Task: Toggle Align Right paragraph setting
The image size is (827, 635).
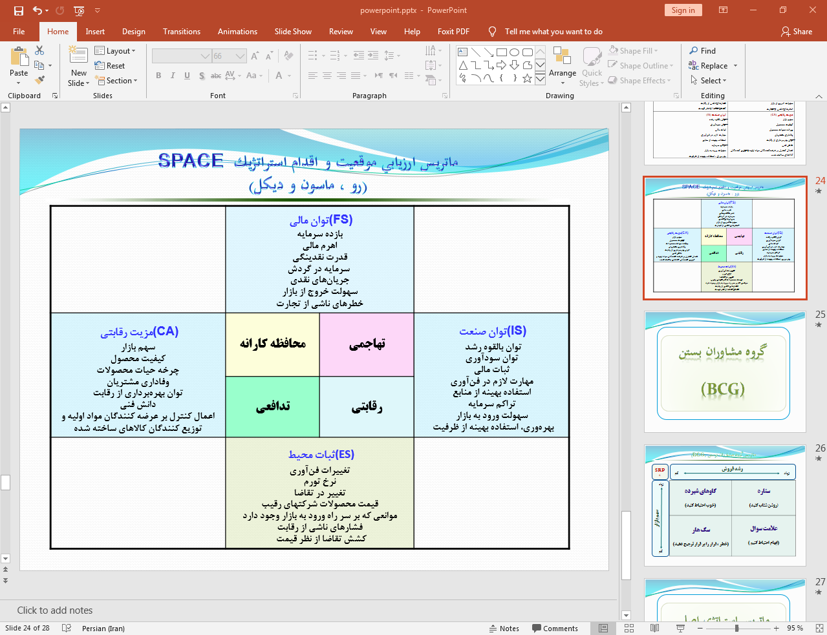Action: click(341, 76)
